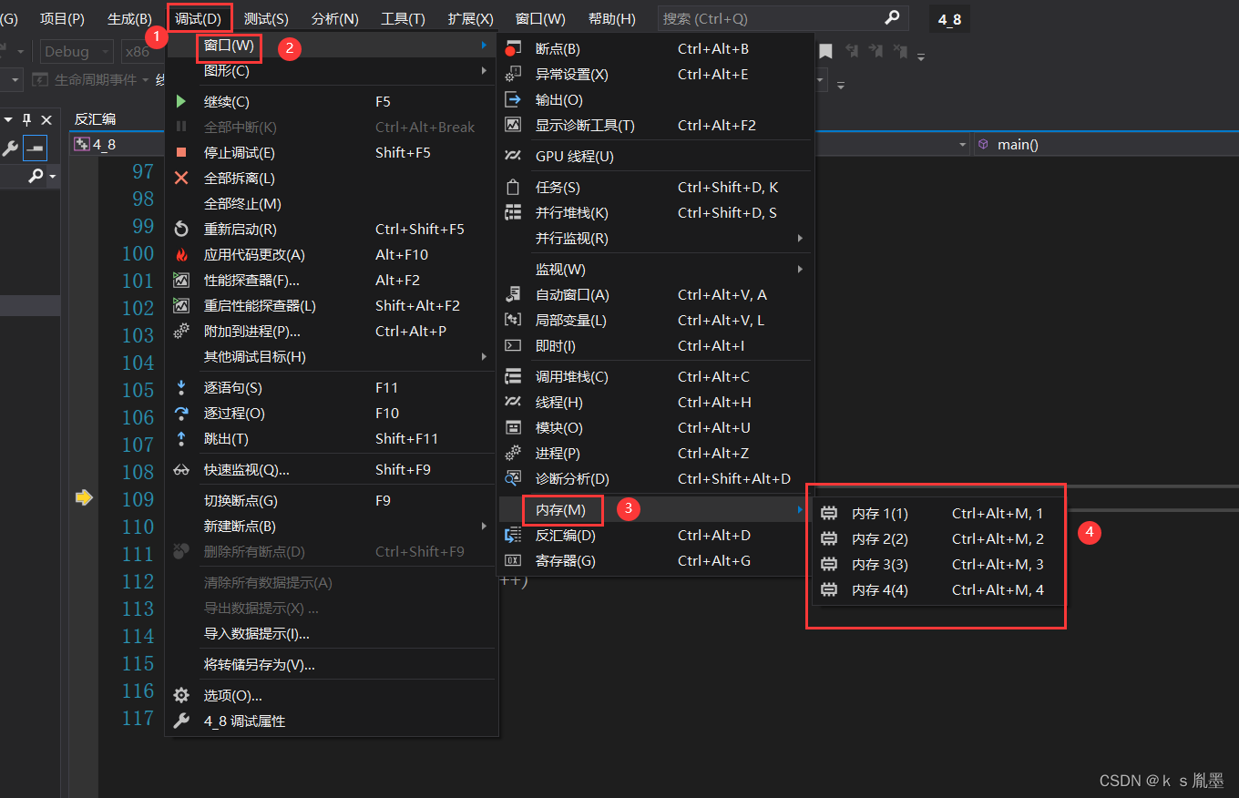1239x798 pixels.
Task: Open 寄存器(G) registers window
Action: tap(654, 561)
